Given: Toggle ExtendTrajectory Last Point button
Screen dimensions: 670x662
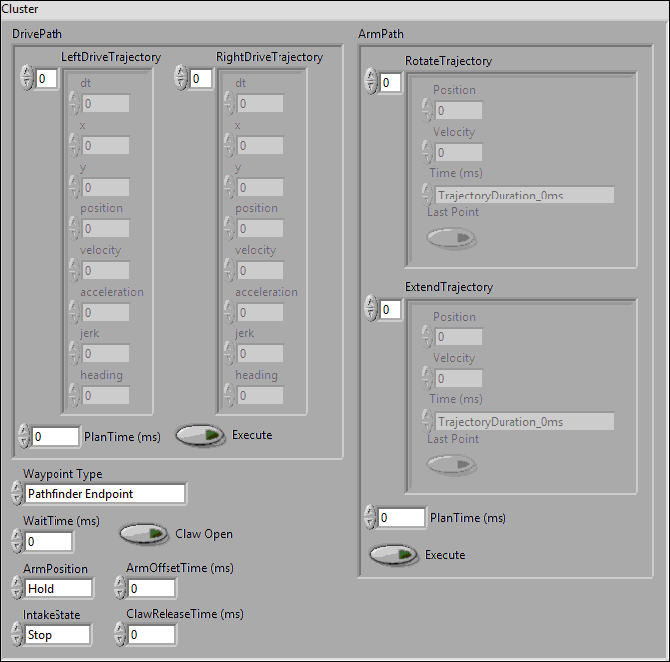Looking at the screenshot, I should pyautogui.click(x=451, y=464).
